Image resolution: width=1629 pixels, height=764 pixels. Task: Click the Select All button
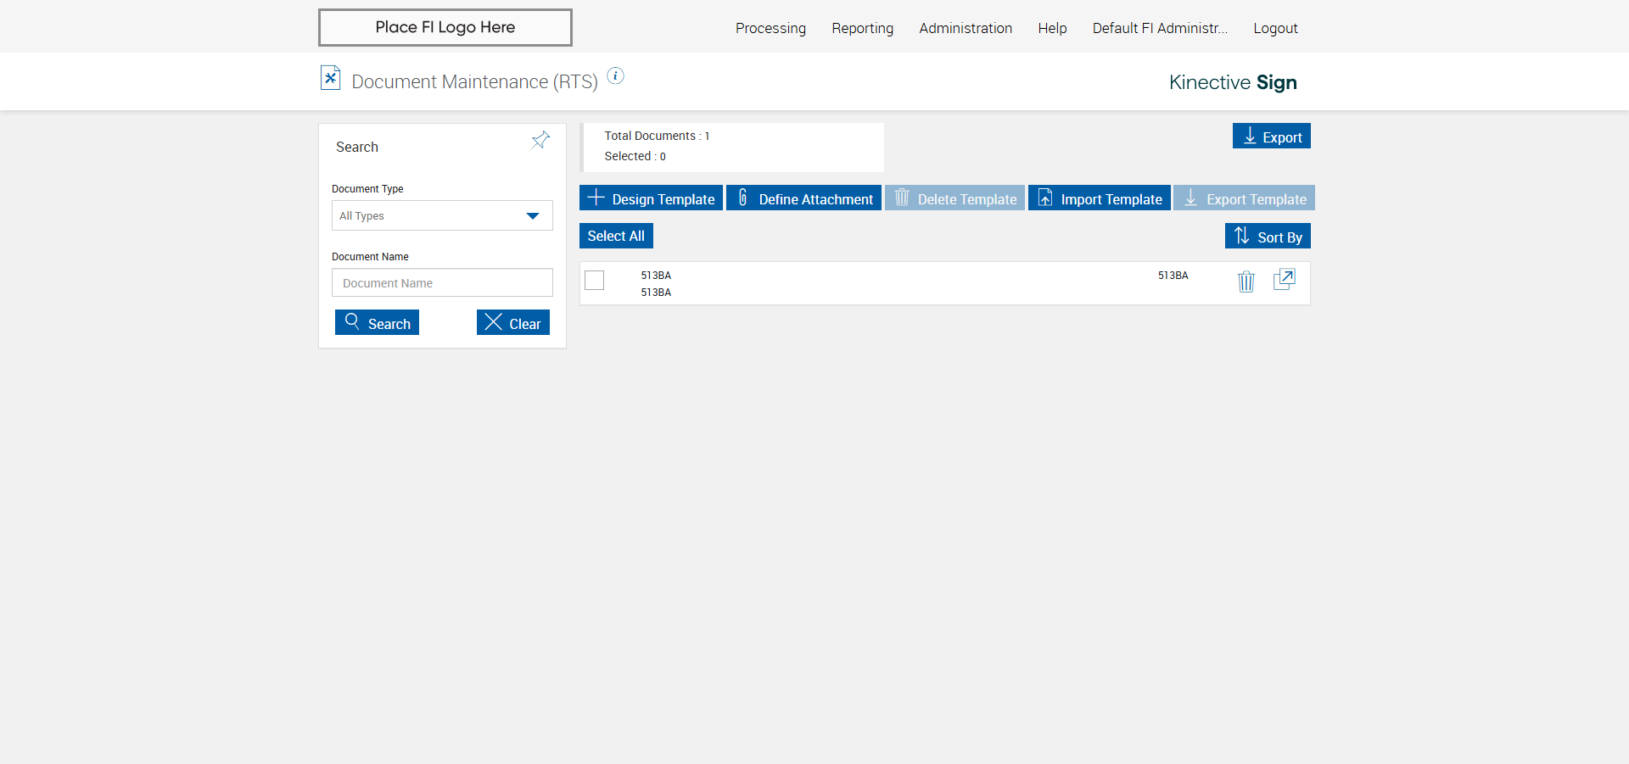click(616, 236)
